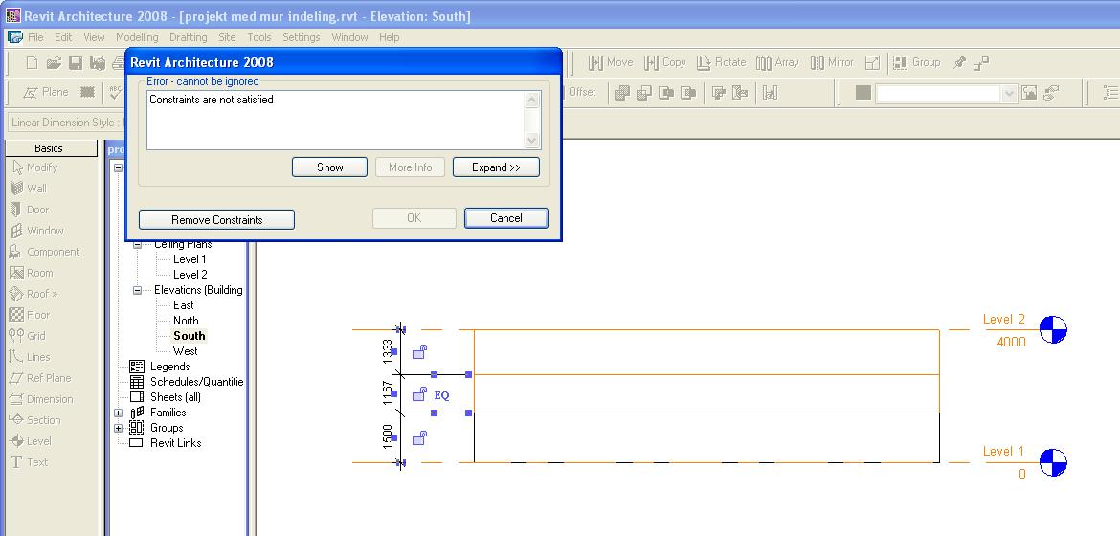Open the Edit menu
This screenshot has height=536, width=1120.
click(63, 37)
